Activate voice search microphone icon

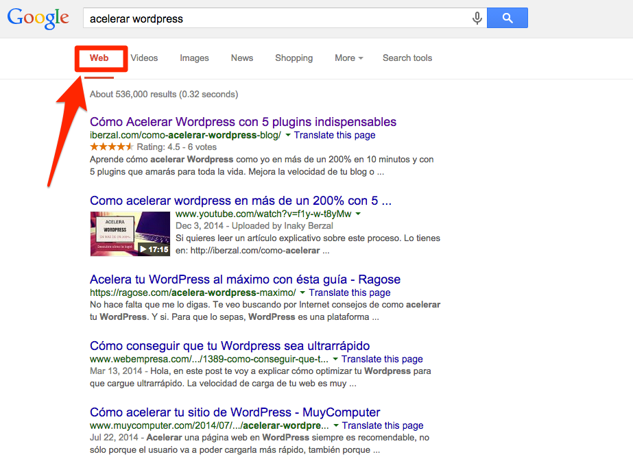pyautogui.click(x=477, y=18)
